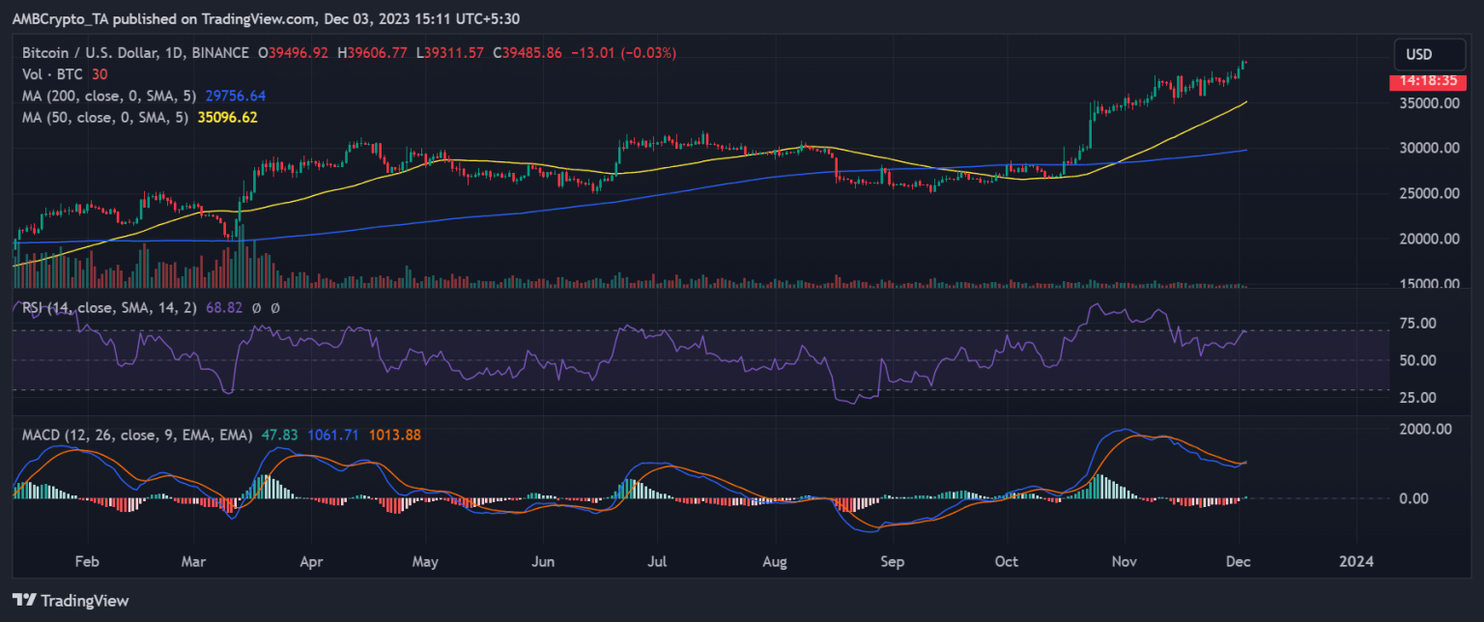
Task: Click the first ∅ symbol after RSI value
Action: pos(255,308)
